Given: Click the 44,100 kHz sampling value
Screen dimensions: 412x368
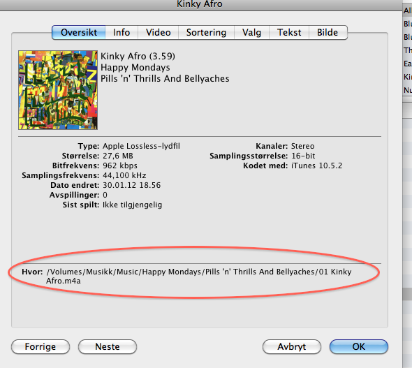Looking at the screenshot, I should click(x=124, y=175).
